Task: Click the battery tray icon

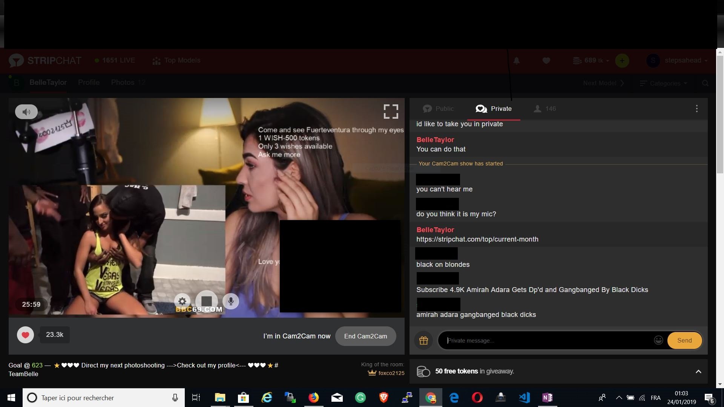Action: pos(630,398)
